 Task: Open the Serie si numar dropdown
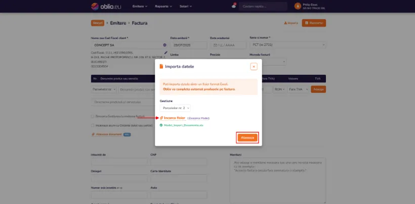[x=287, y=45]
